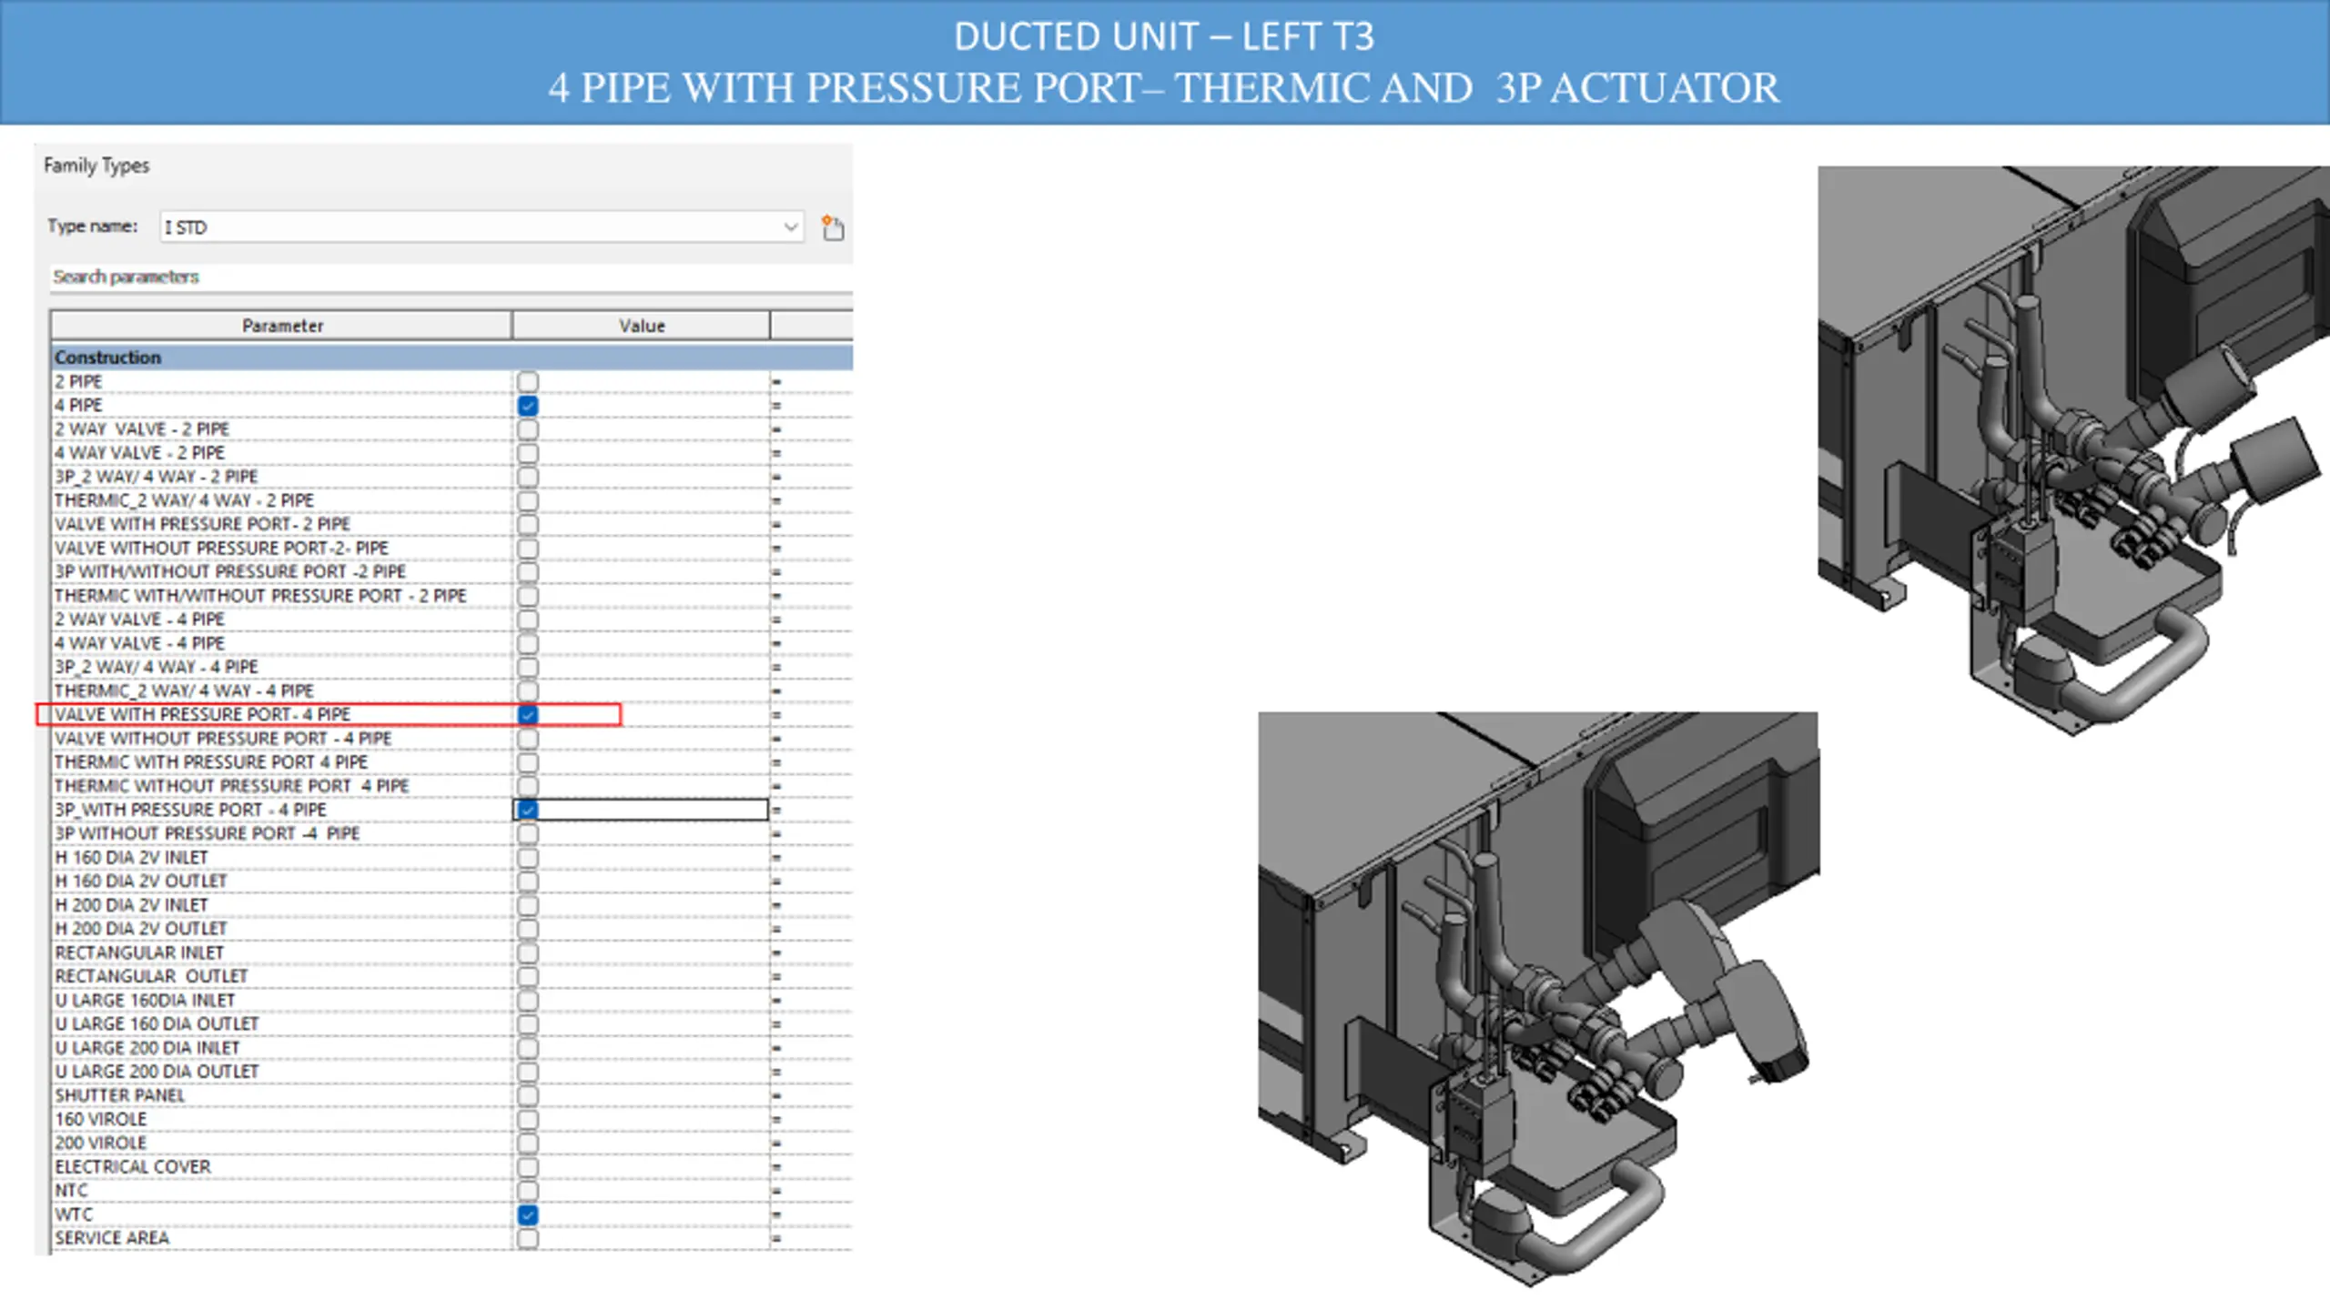This screenshot has height=1310, width=2330.
Task: Enable the 2 PIPE checkbox
Action: tap(528, 381)
